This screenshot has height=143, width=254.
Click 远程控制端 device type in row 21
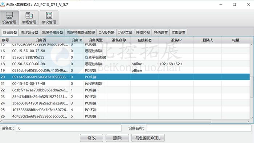[x=94, y=83]
